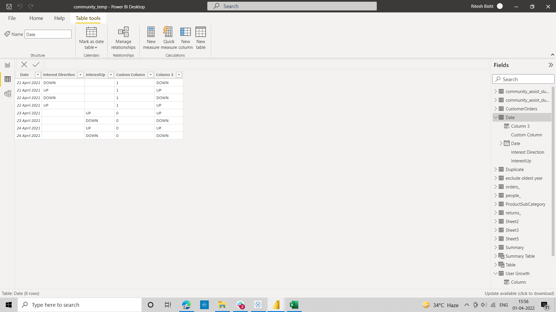The image size is (556, 312).
Task: Click the Undo arrow icon
Action: pos(20,6)
